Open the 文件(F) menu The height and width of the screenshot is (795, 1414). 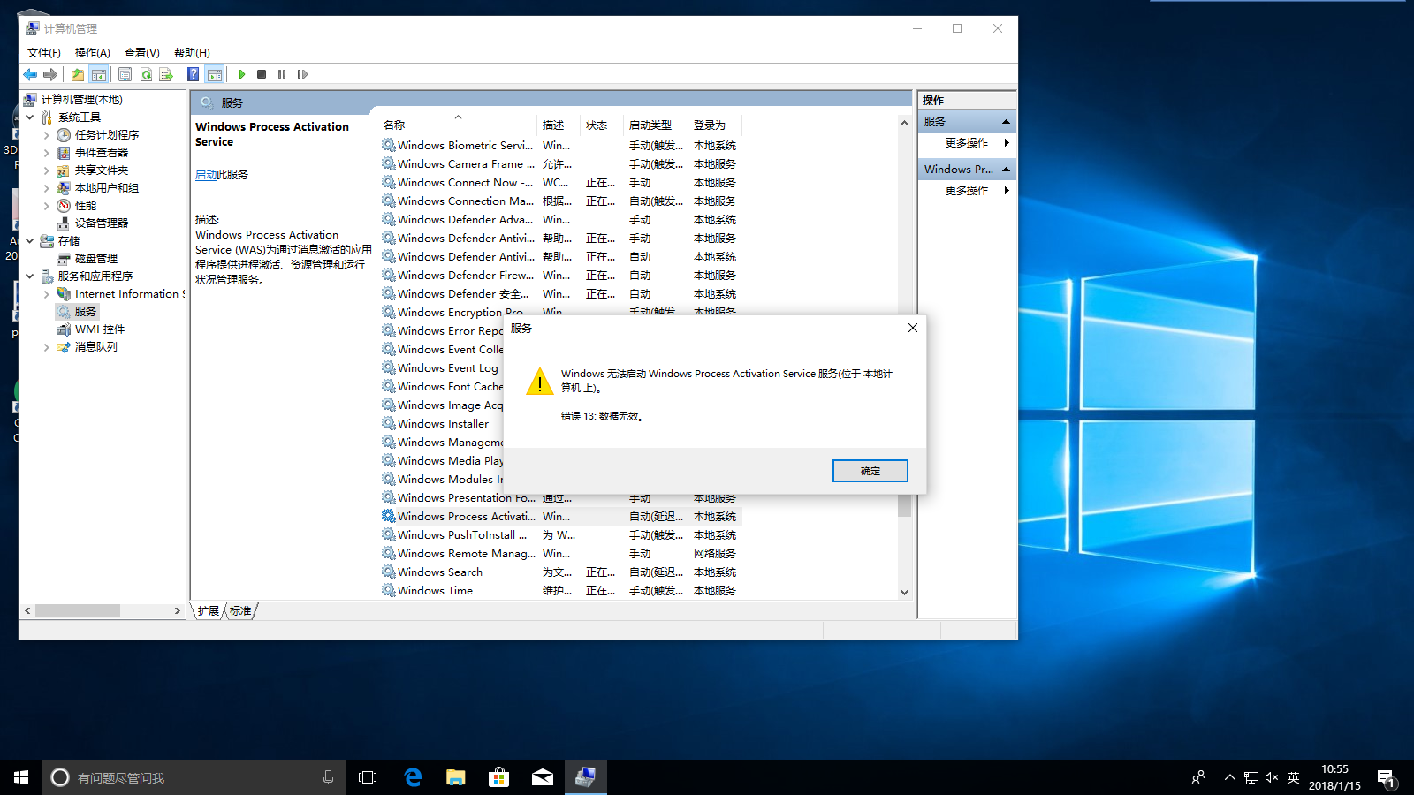tap(44, 53)
